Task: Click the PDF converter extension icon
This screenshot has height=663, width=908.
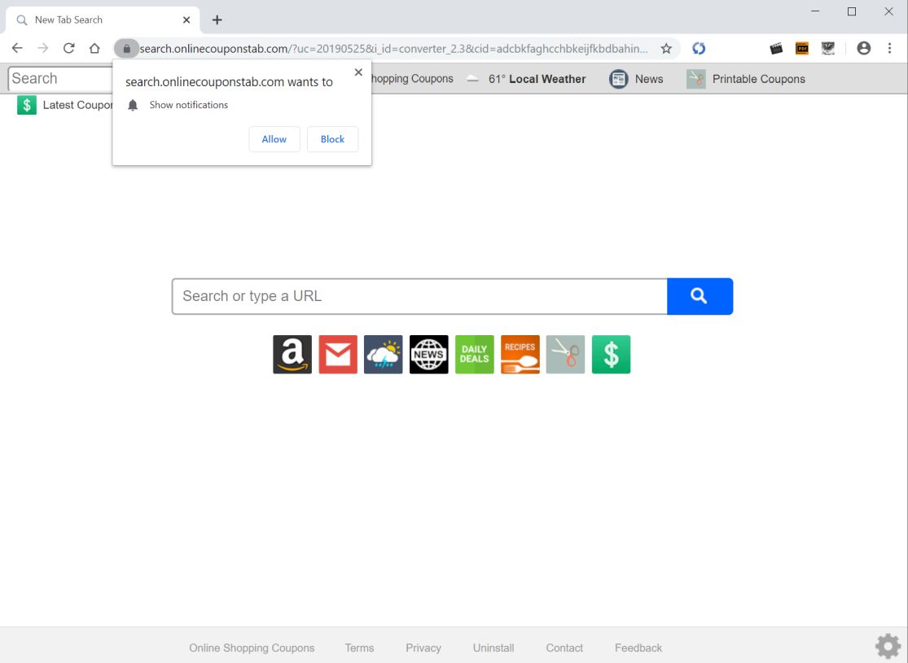Action: pyautogui.click(x=802, y=49)
